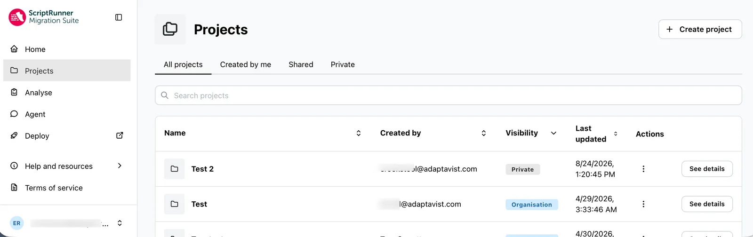Switch to Private tab
This screenshot has height=237, width=753.
pos(343,64)
